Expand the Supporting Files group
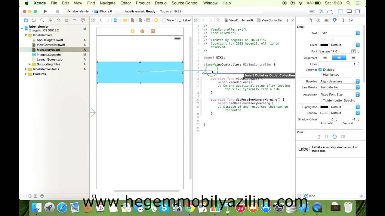Viewport: 385px width, 216px height. (29, 64)
